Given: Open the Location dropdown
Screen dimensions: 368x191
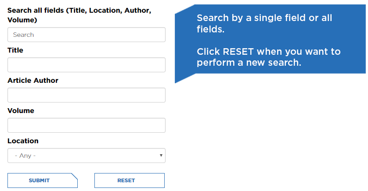Looking at the screenshot, I should [x=86, y=156].
